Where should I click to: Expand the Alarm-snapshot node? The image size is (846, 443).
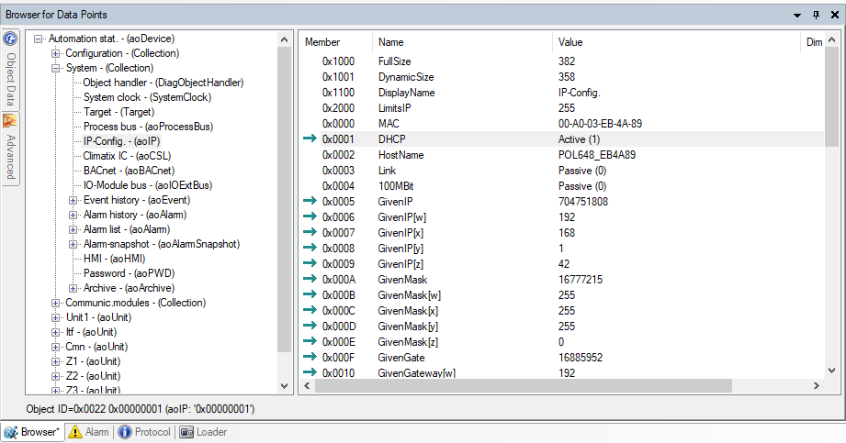tap(73, 244)
